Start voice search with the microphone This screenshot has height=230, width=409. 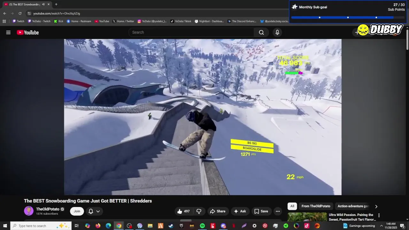click(277, 32)
